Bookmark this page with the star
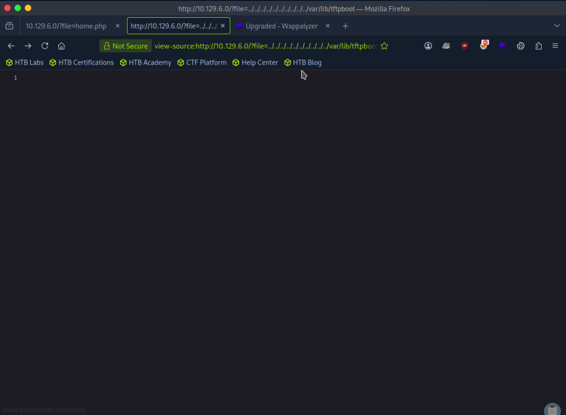The width and height of the screenshot is (566, 415). [x=384, y=46]
